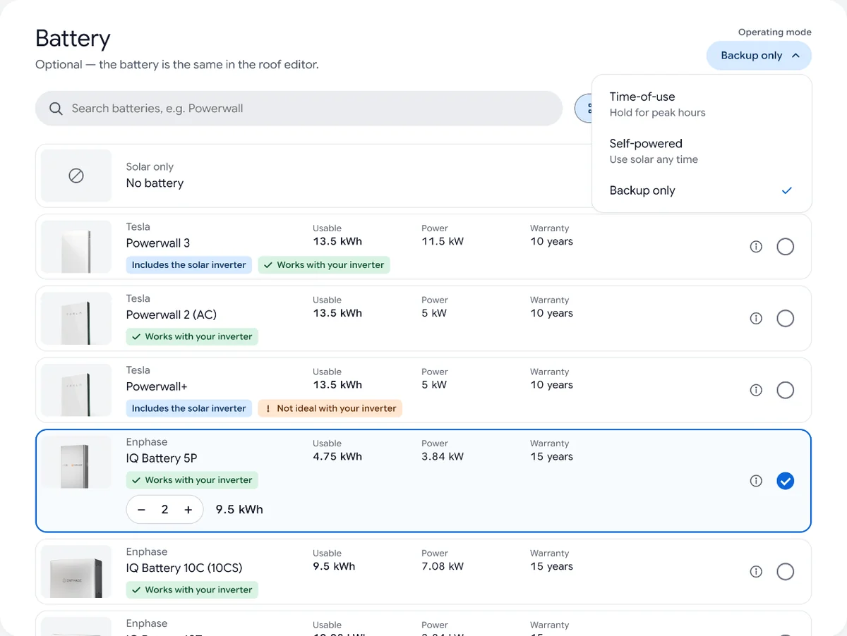This screenshot has height=636, width=847.
Task: Click the Powerwall 3 product image
Action: pyautogui.click(x=76, y=247)
